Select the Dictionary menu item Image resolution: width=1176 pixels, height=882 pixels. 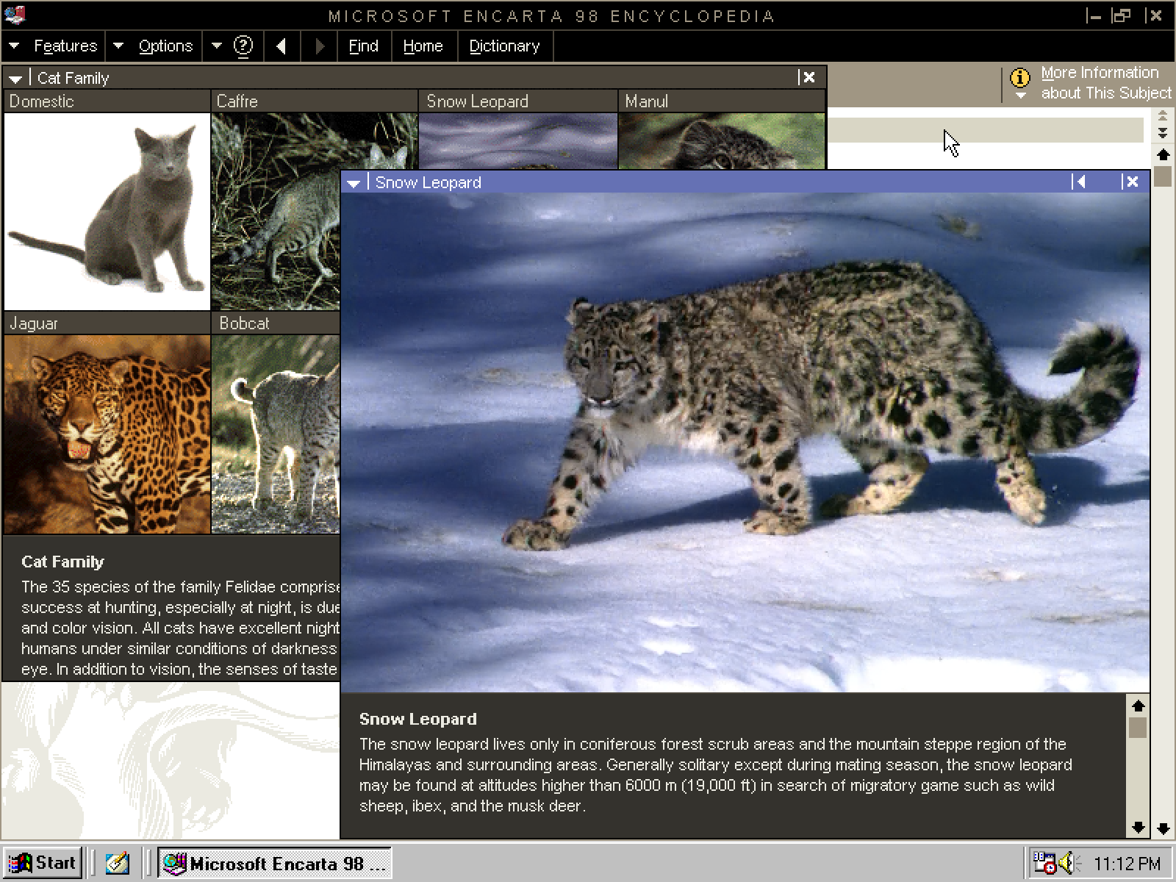[x=504, y=46]
